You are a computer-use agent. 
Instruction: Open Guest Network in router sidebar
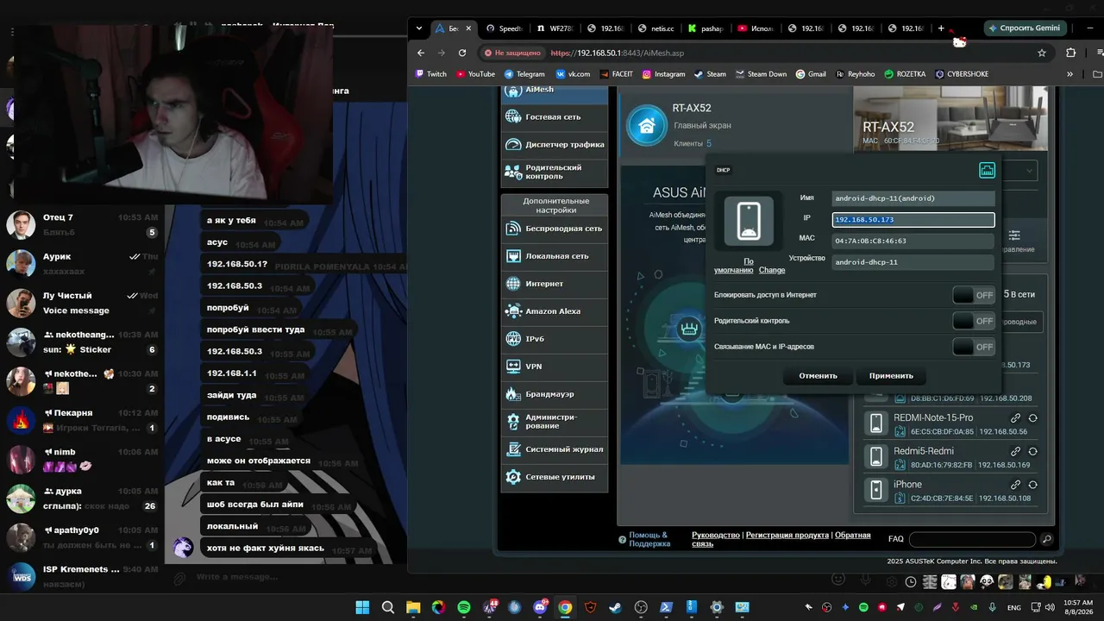(x=555, y=116)
